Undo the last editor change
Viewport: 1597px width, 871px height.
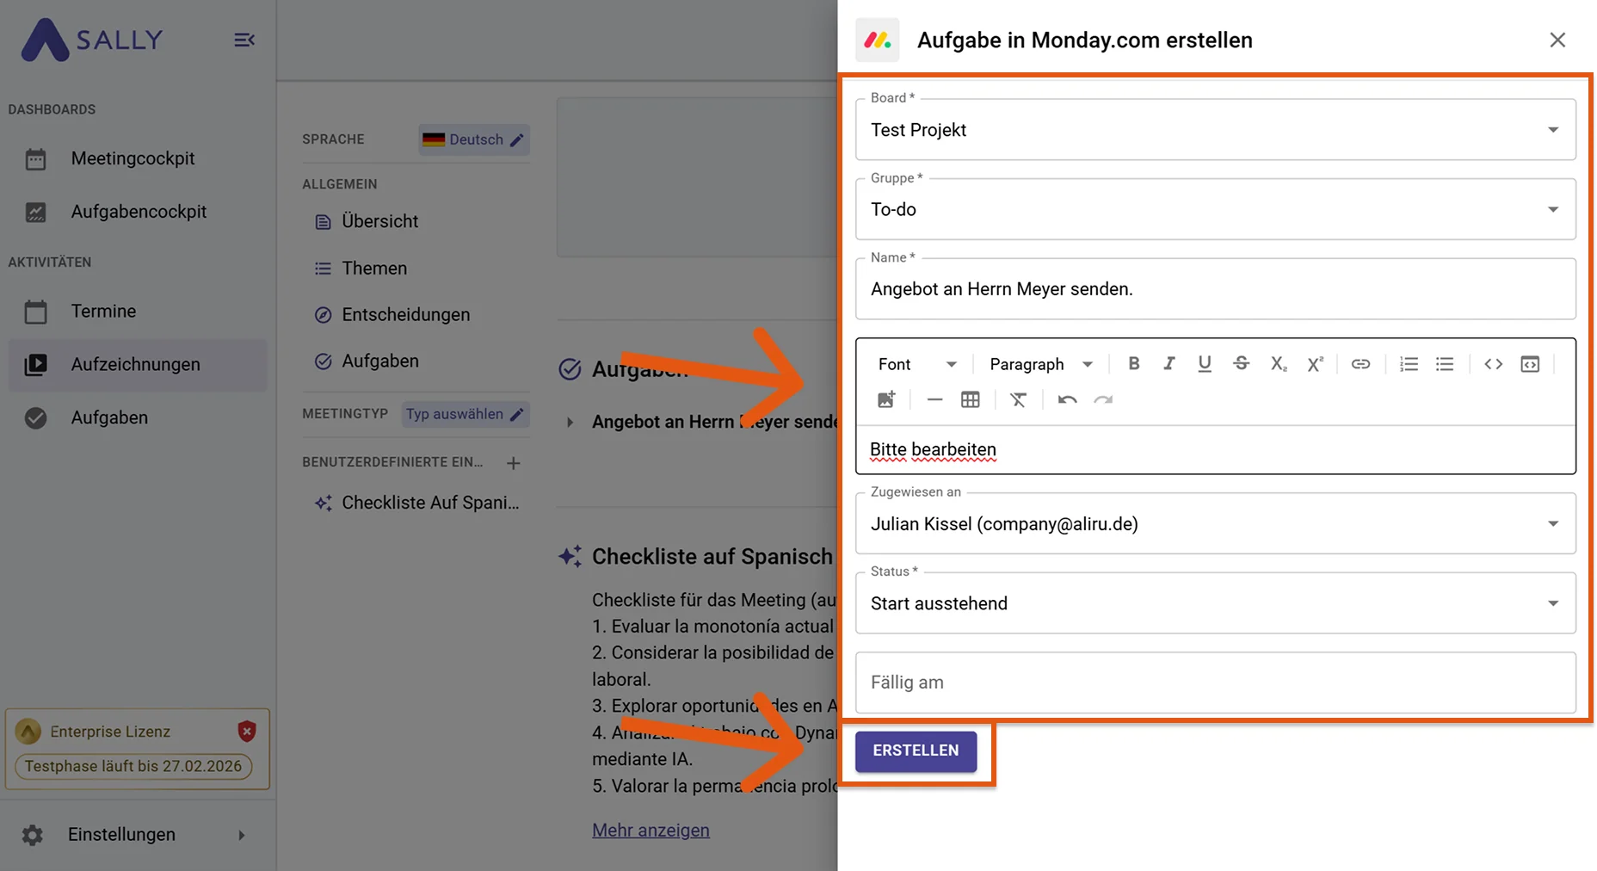1067,399
